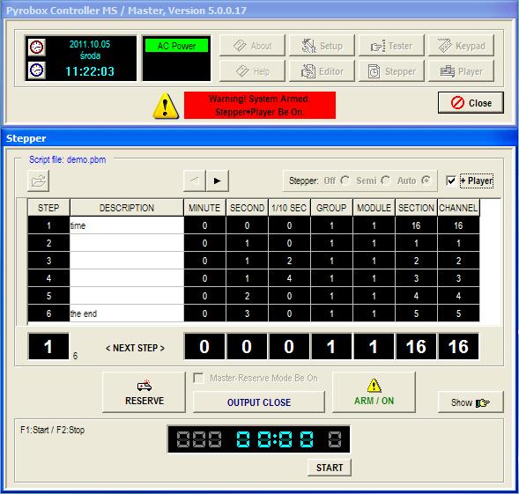Click the RESERVE button
This screenshot has height=494, width=519.
(x=144, y=392)
